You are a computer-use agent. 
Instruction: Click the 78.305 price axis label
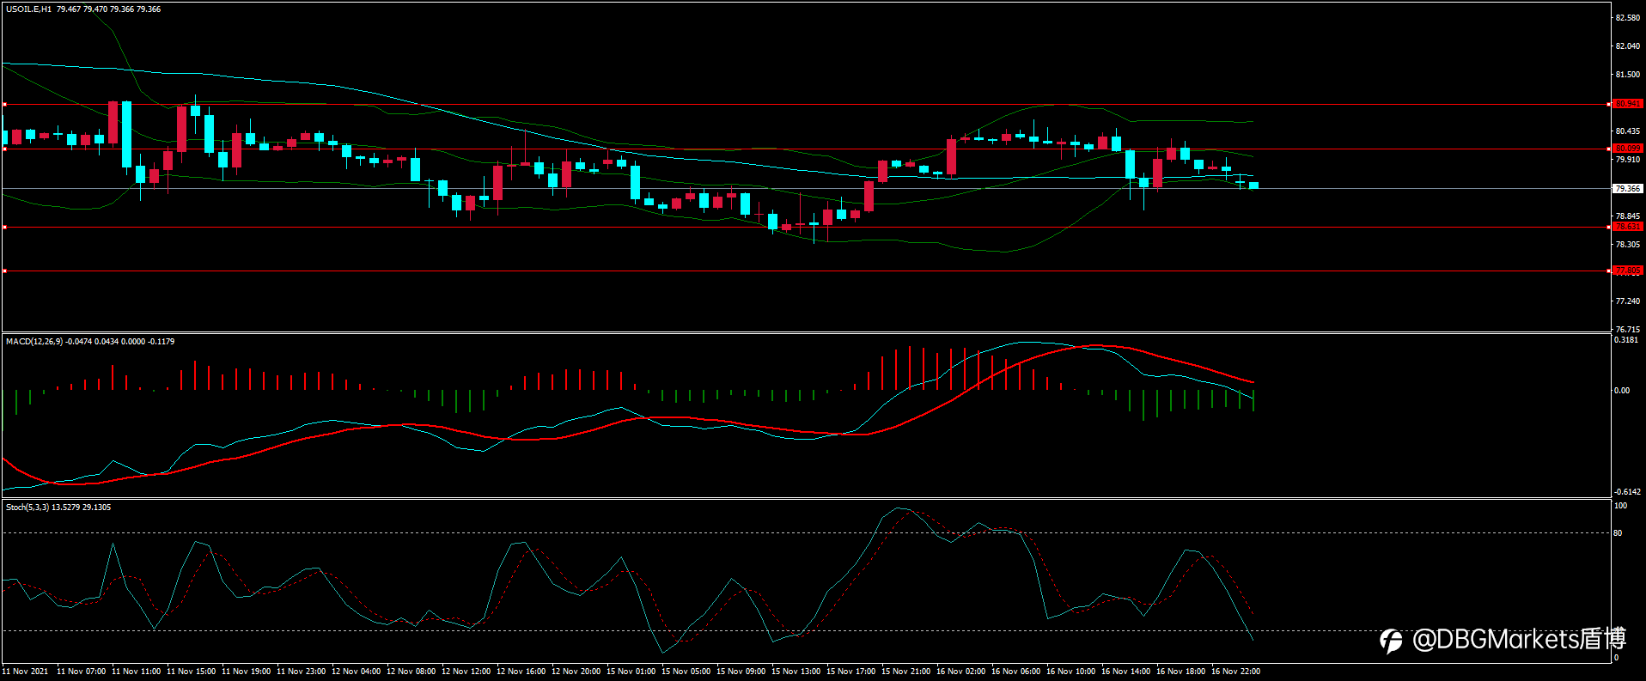(1627, 245)
